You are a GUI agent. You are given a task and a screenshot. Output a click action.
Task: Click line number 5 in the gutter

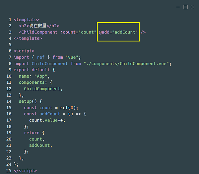10,45
